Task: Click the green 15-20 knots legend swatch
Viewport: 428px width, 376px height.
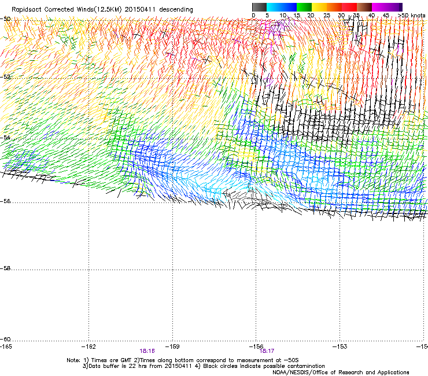Action: point(304,7)
